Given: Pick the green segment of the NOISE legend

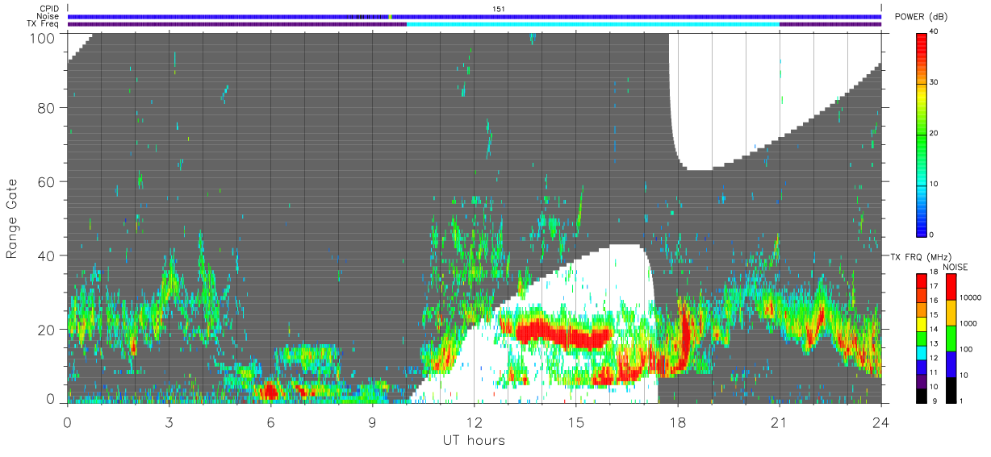Looking at the screenshot, I should pos(951,339).
